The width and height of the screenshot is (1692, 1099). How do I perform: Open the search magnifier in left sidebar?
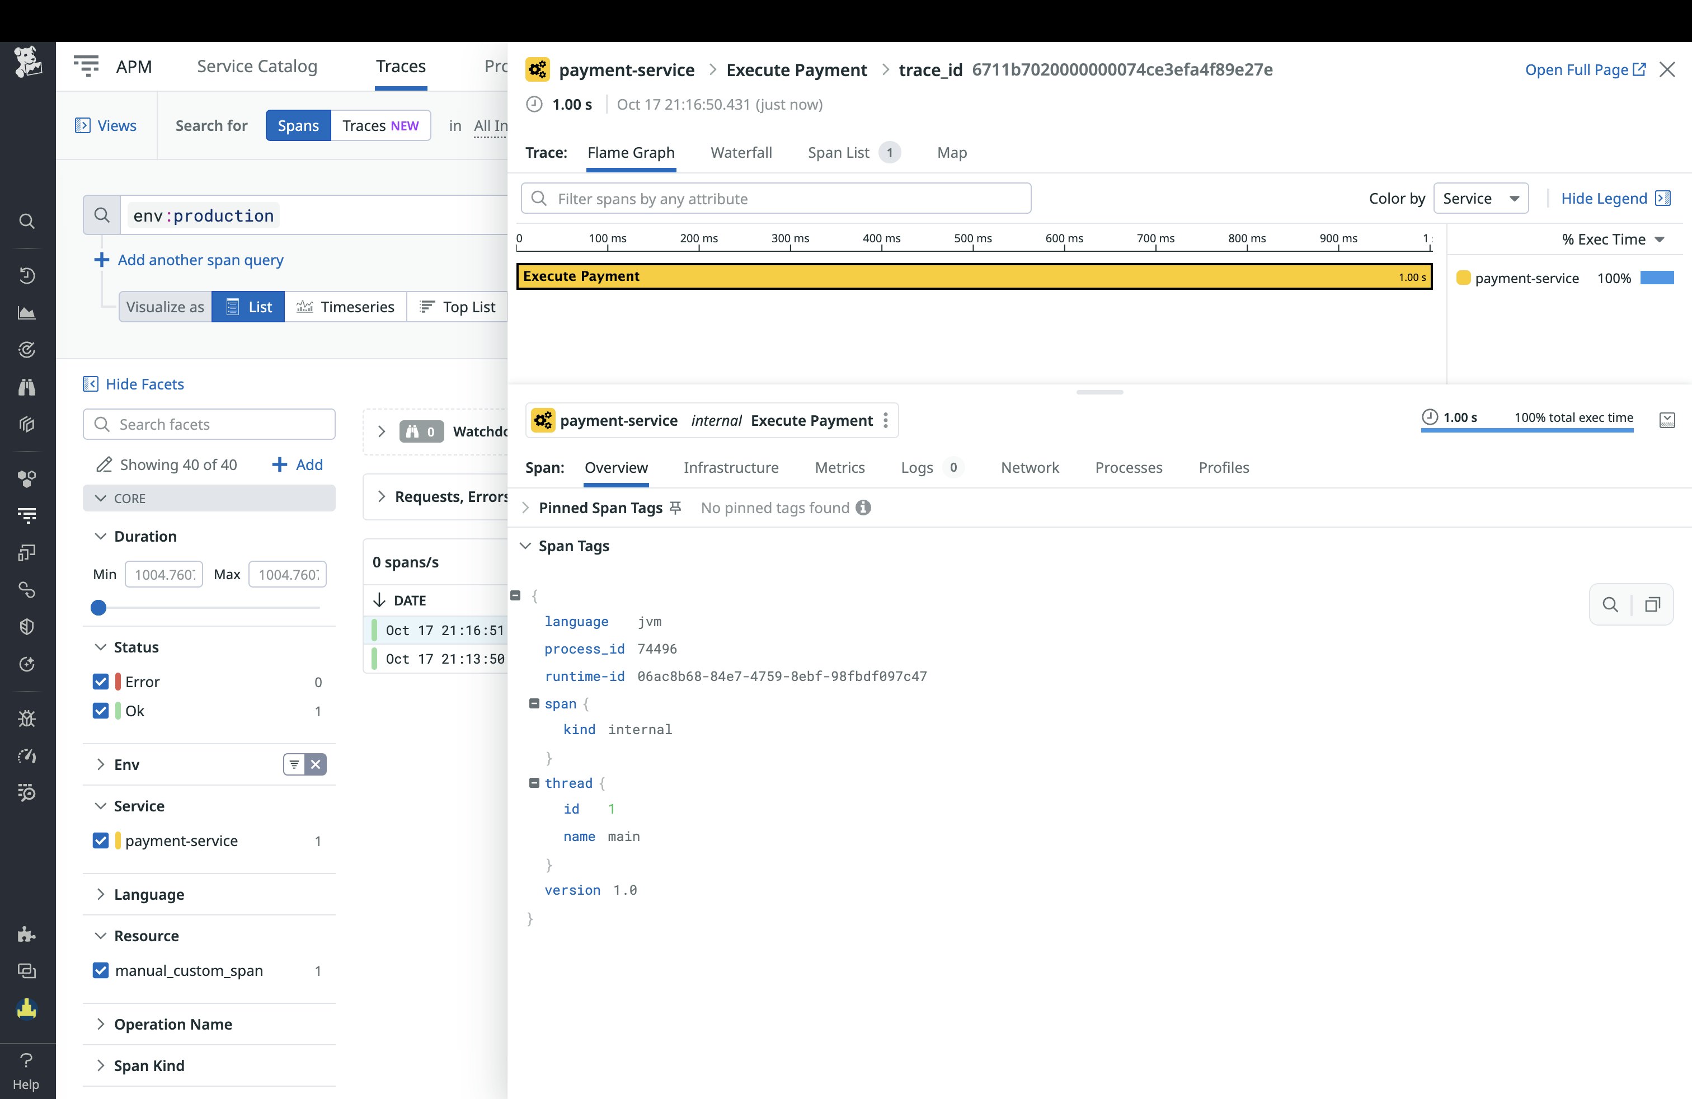point(27,221)
